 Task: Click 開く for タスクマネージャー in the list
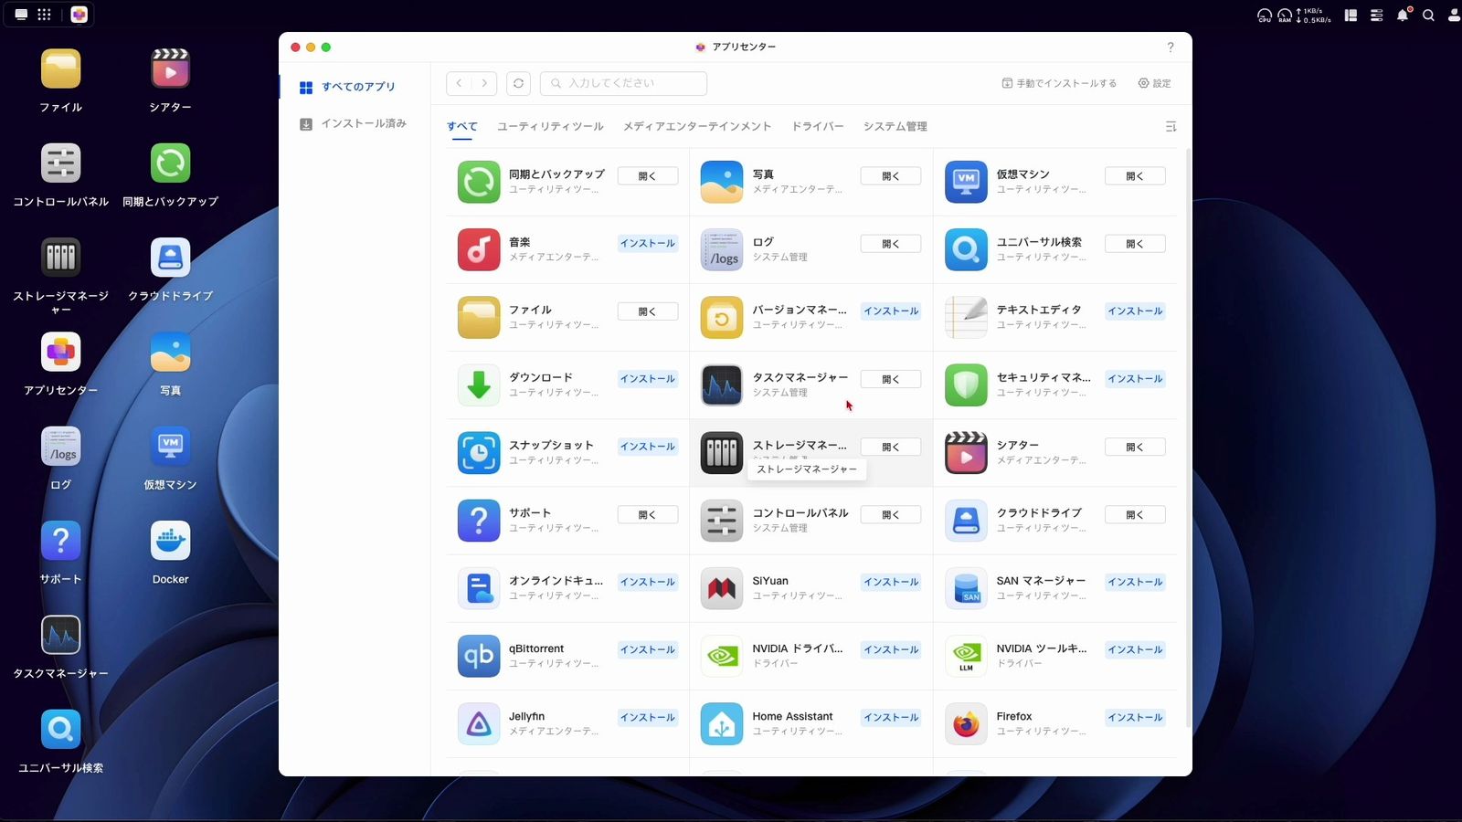(891, 379)
